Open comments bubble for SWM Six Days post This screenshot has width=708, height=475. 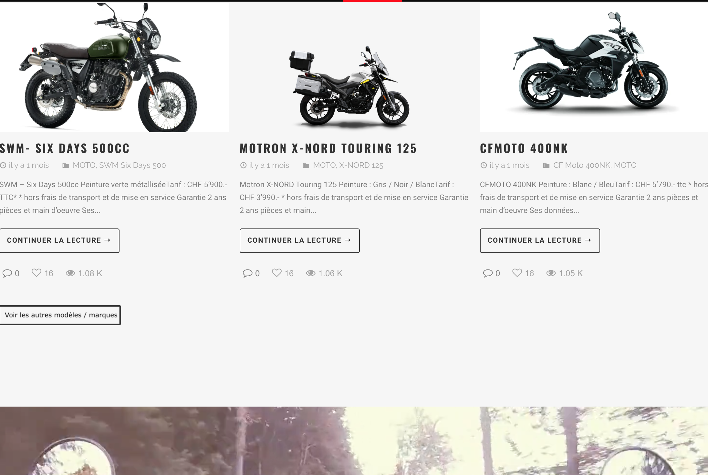(x=7, y=273)
